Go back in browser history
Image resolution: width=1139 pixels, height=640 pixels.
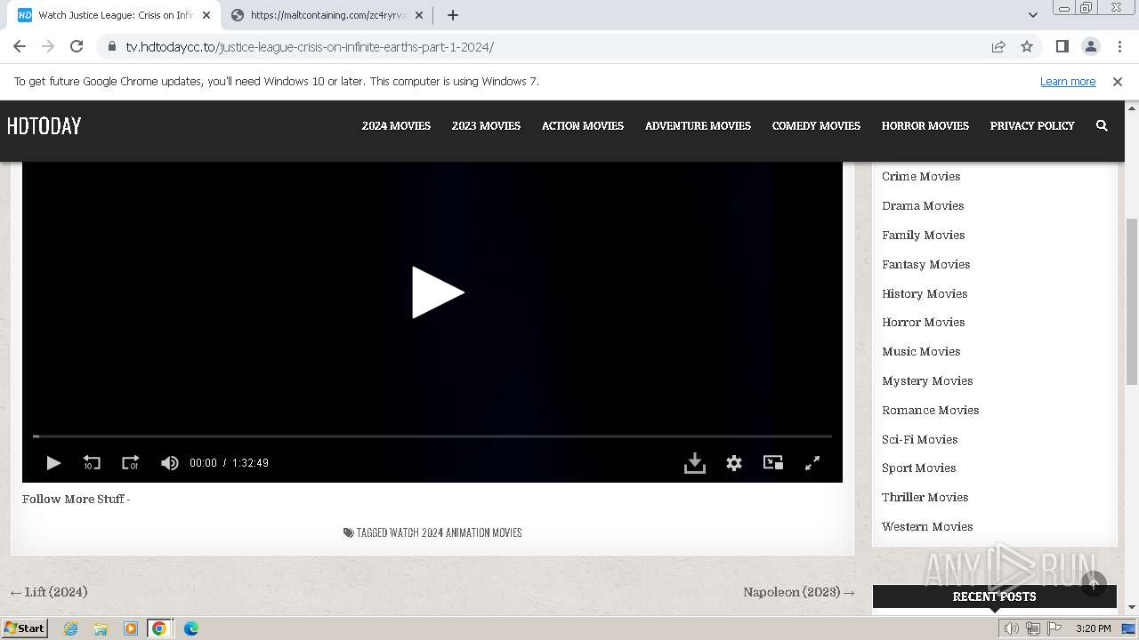pyautogui.click(x=20, y=46)
